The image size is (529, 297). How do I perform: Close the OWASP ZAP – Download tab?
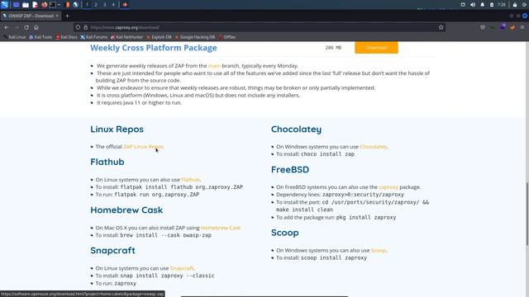coord(57,16)
